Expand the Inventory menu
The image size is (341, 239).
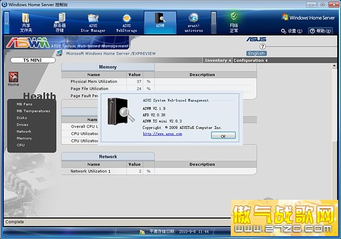tap(218, 60)
